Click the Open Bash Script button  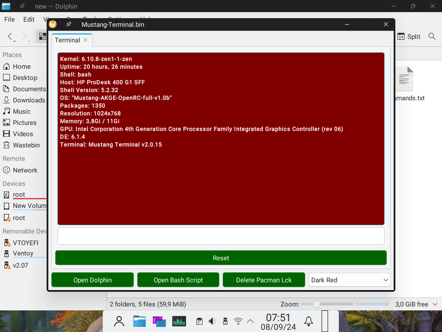tap(178, 280)
